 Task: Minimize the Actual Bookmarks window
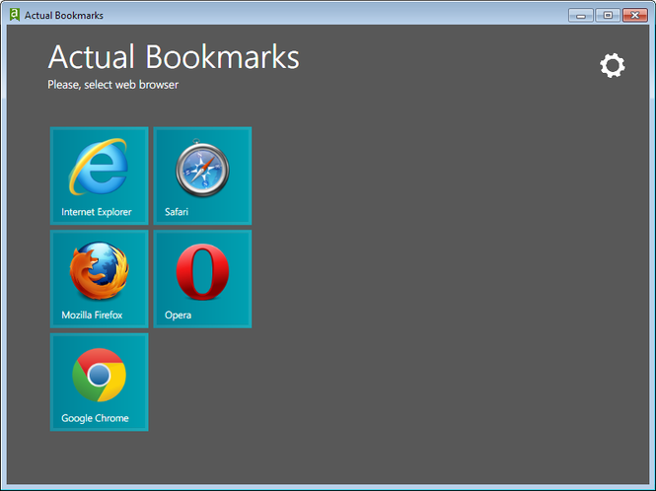pos(582,15)
